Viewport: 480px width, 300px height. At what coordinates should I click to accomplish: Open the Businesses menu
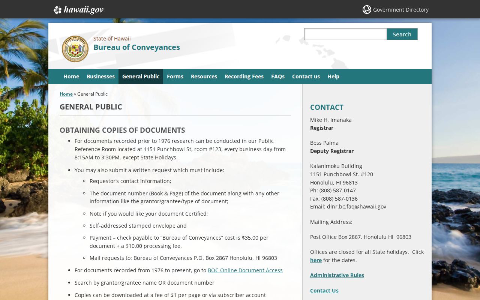coord(100,76)
